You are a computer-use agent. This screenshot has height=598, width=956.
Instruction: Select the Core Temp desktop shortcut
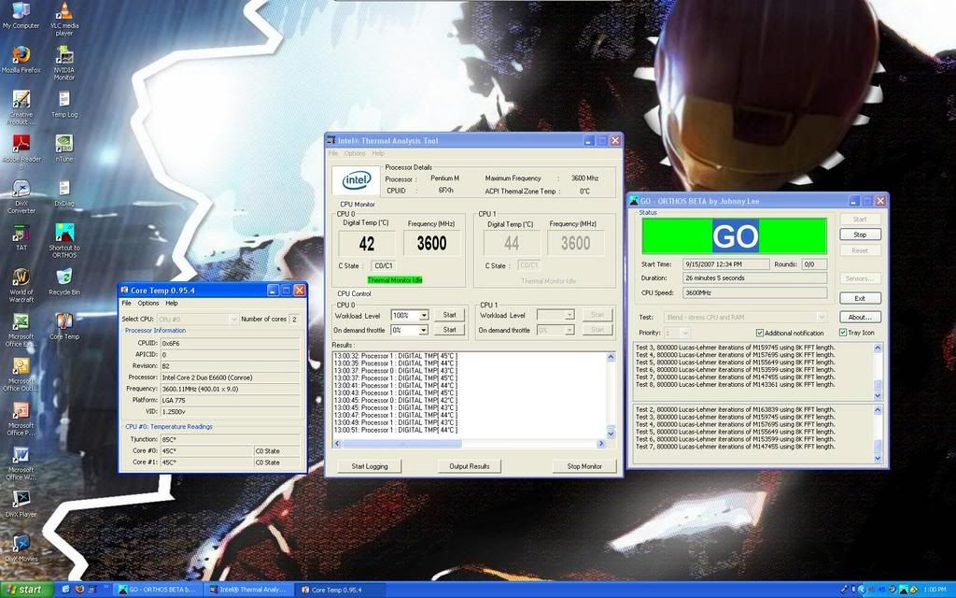tap(64, 326)
